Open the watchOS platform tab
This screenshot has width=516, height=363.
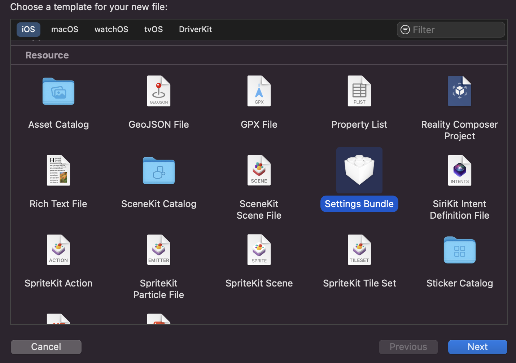click(111, 29)
